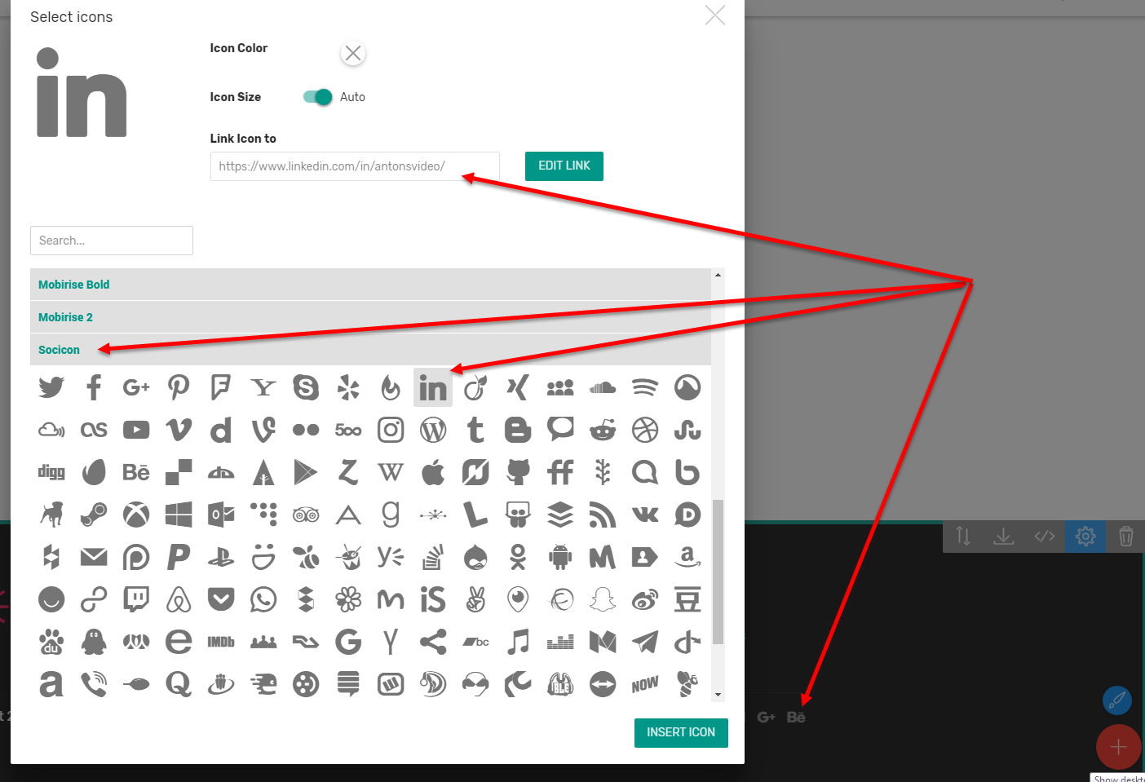
Task: Pick the GitHub icon
Action: (518, 472)
